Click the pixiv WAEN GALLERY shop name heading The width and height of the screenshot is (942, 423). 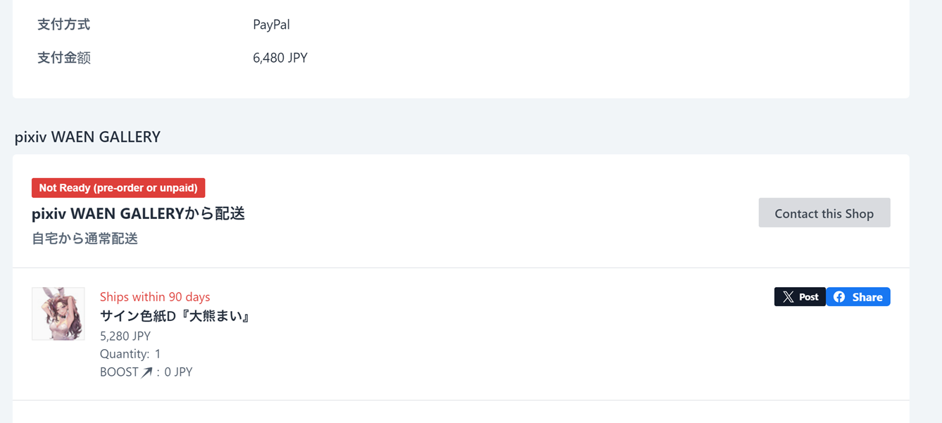pyautogui.click(x=87, y=137)
